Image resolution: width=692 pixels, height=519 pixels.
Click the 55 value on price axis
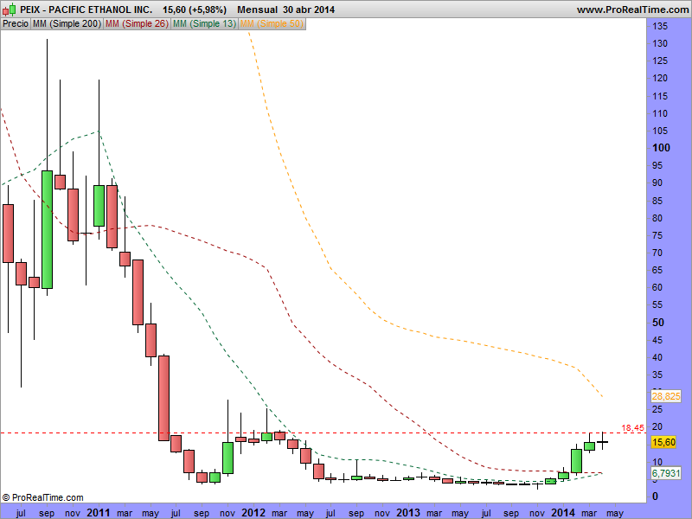pyautogui.click(x=657, y=304)
